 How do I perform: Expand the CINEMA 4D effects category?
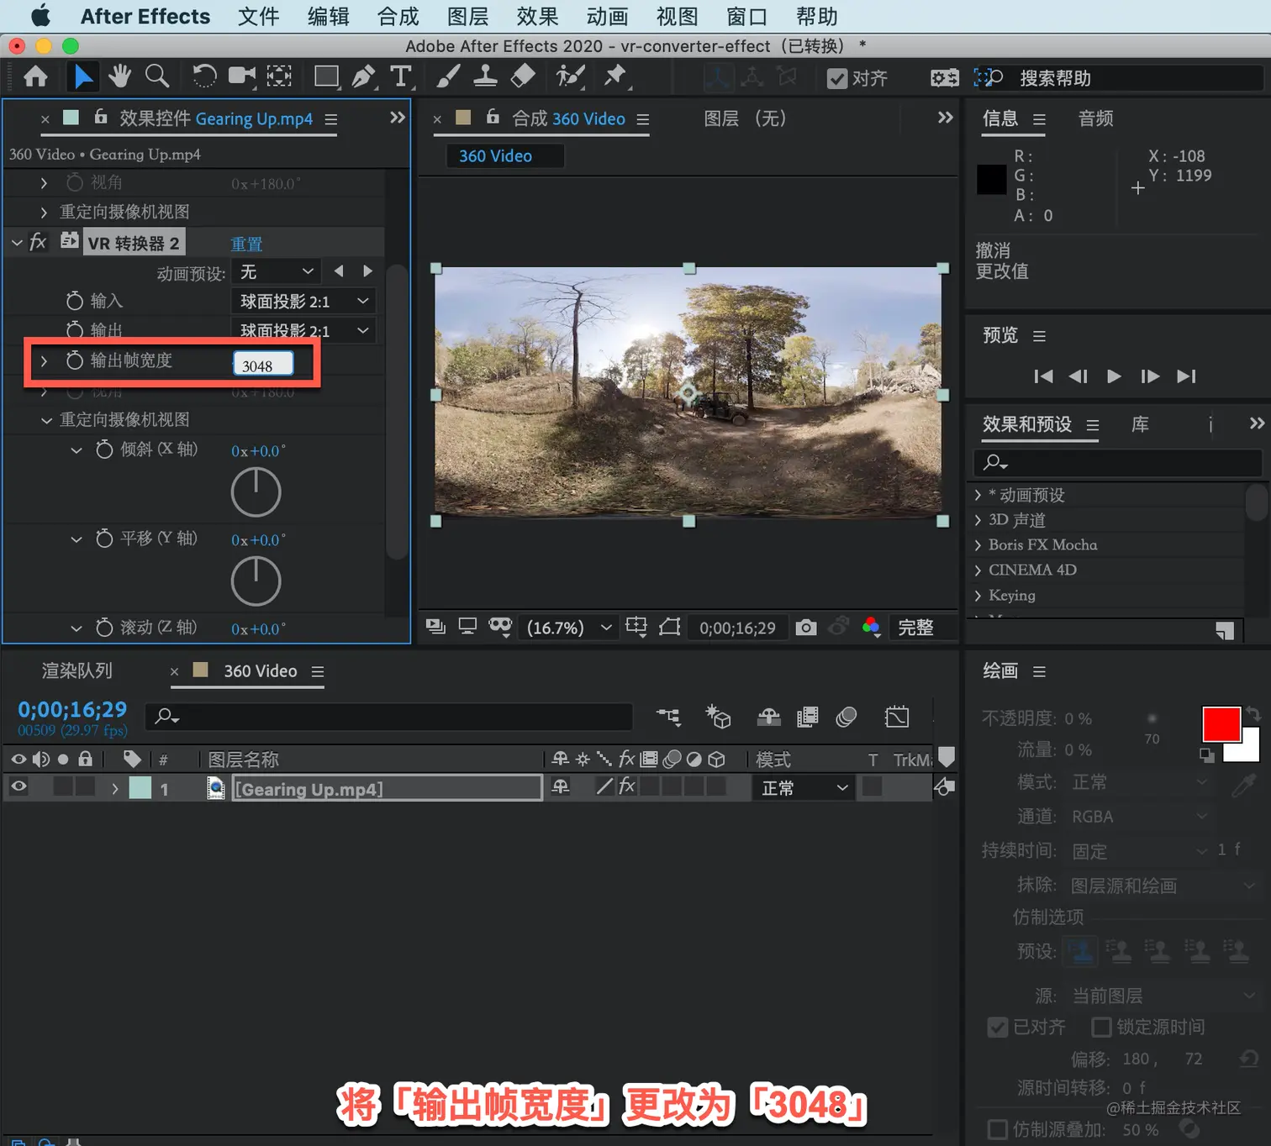coord(978,570)
